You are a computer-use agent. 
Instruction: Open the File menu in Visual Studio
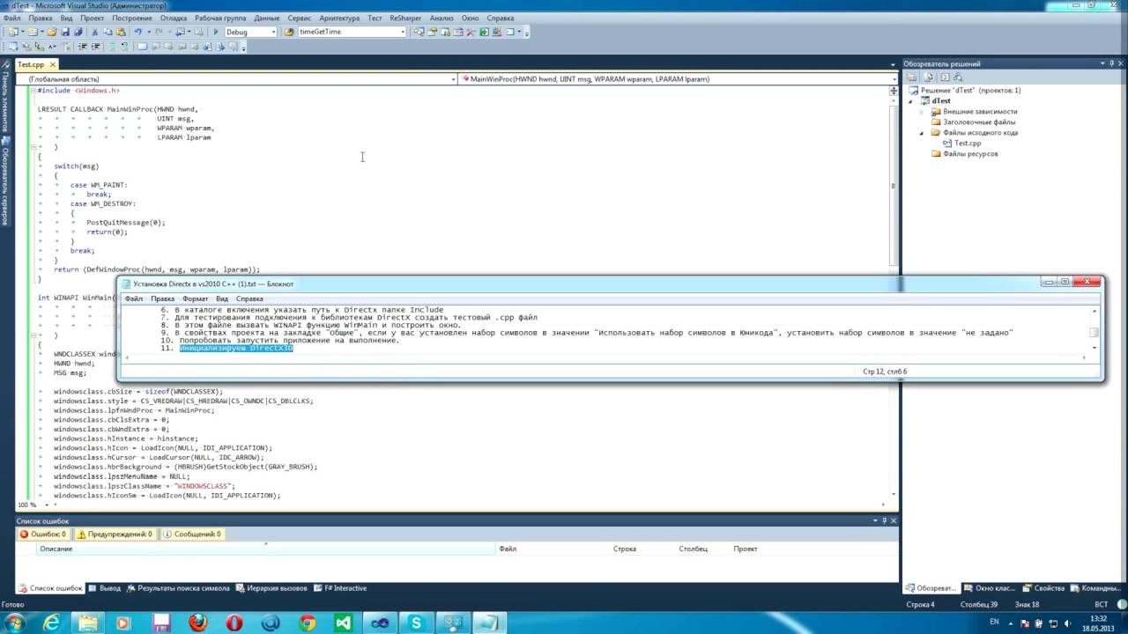(x=11, y=18)
